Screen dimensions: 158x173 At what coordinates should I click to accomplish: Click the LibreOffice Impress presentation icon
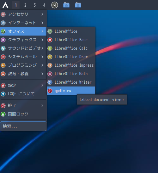[50, 65]
